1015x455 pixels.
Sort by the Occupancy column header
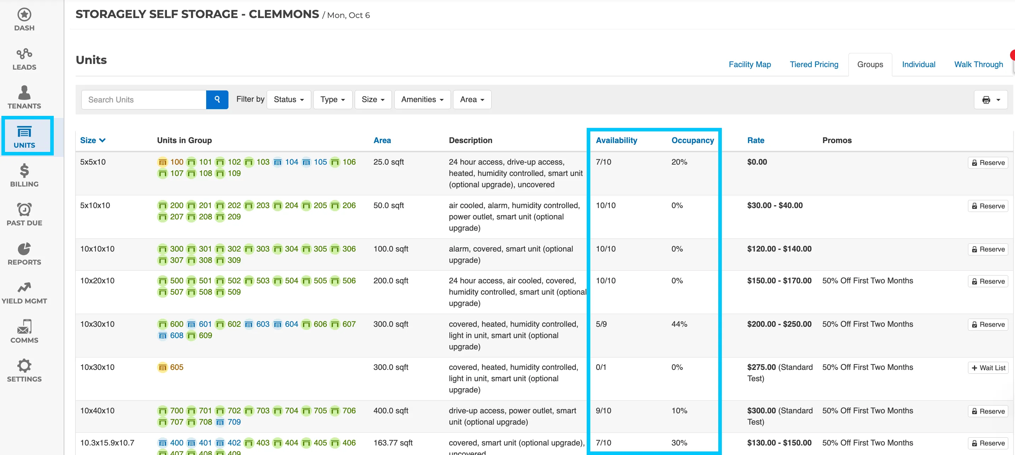692,141
